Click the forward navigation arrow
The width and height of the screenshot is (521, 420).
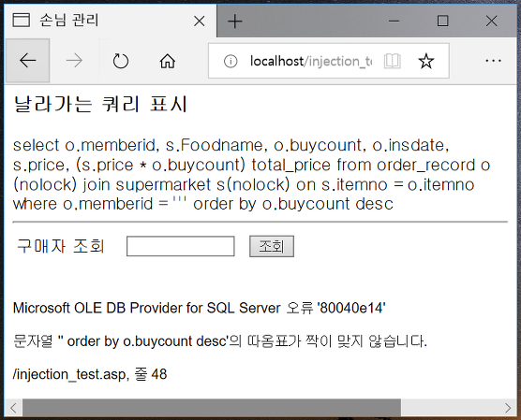(x=74, y=61)
